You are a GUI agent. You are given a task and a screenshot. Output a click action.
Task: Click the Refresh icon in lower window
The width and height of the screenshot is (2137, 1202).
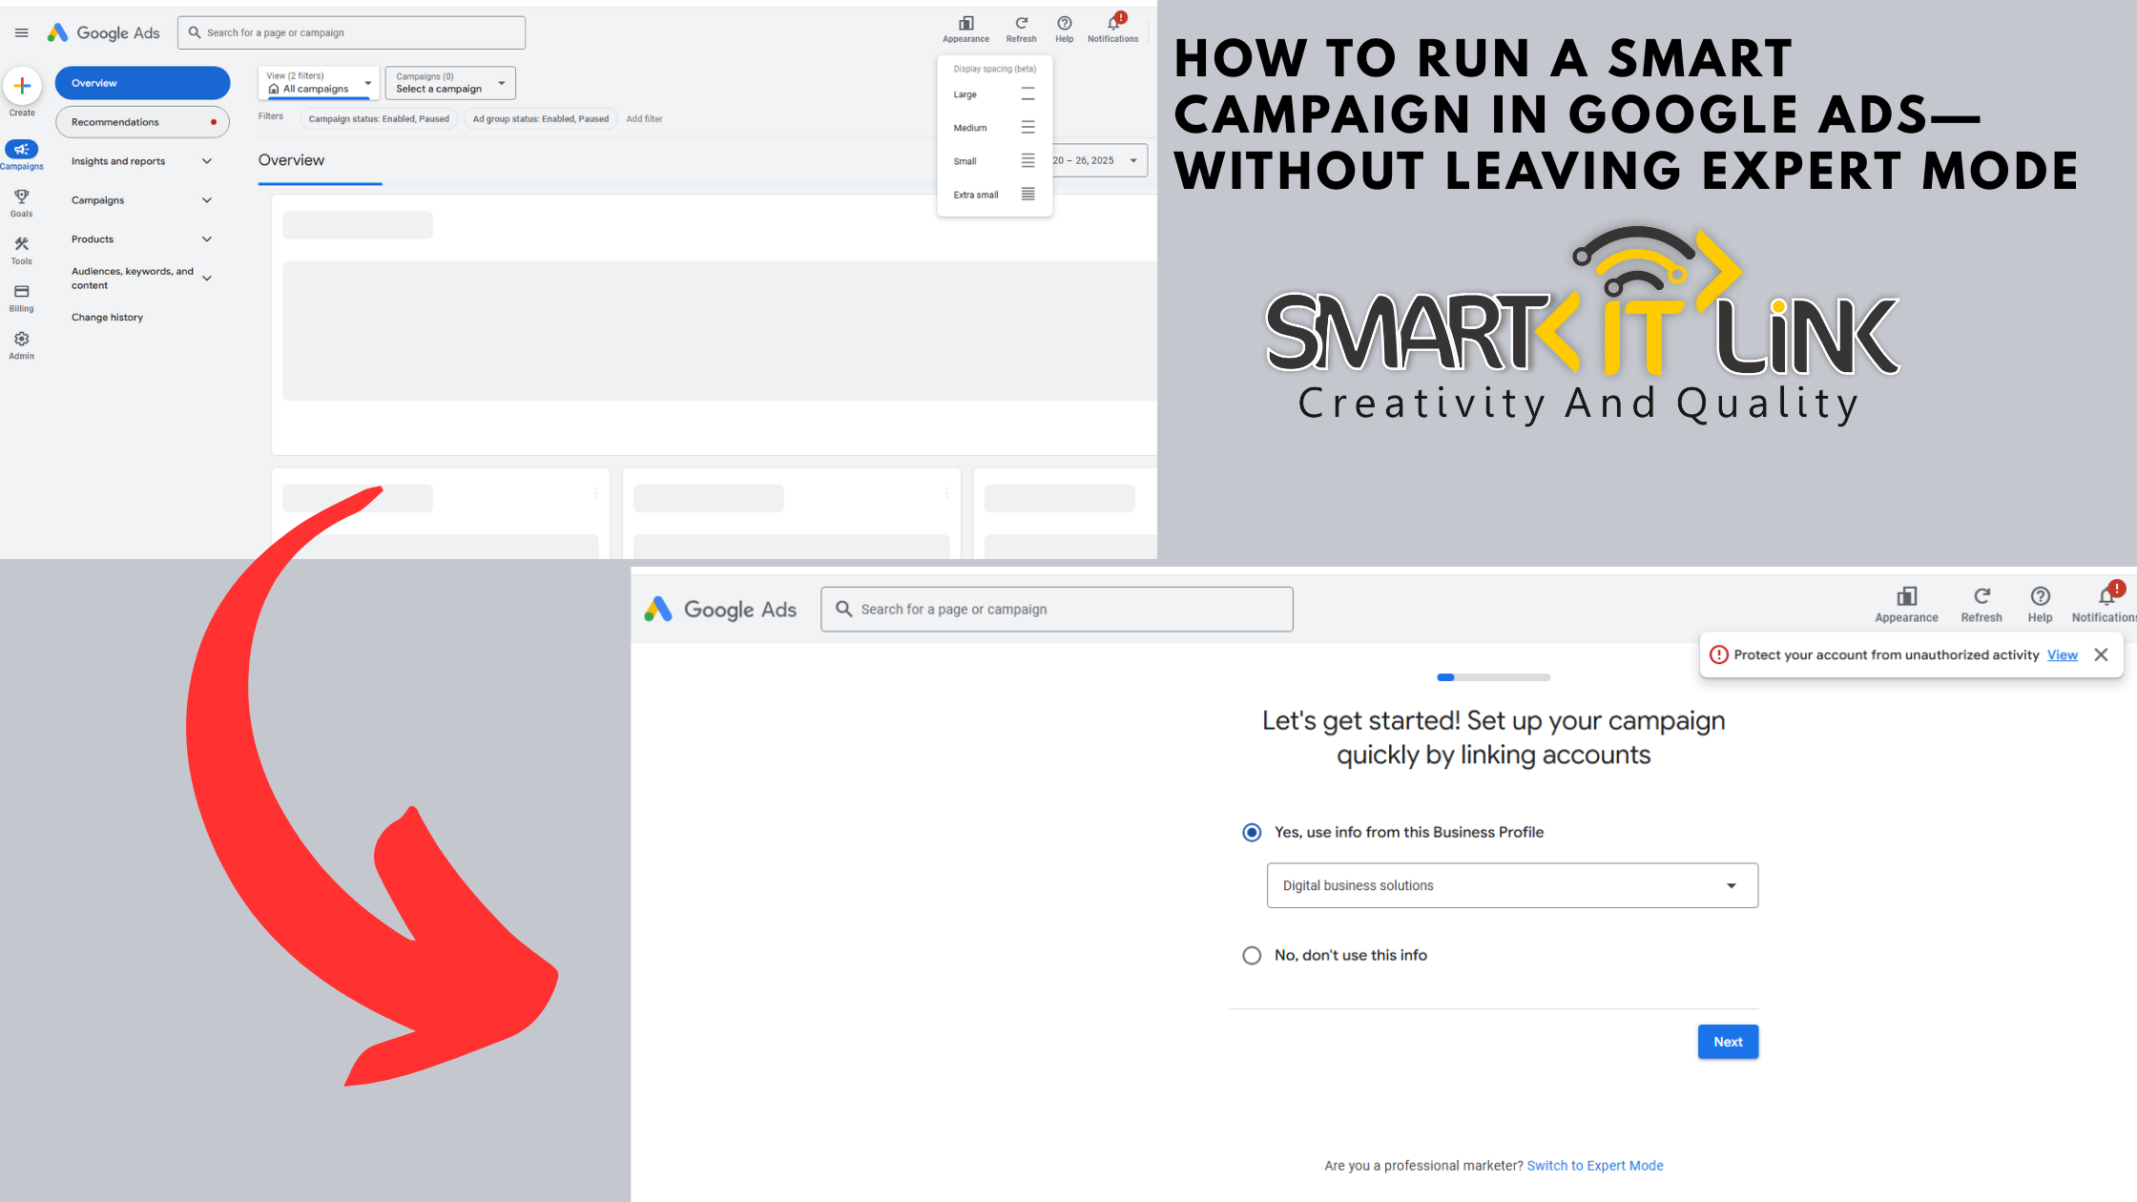1981,597
